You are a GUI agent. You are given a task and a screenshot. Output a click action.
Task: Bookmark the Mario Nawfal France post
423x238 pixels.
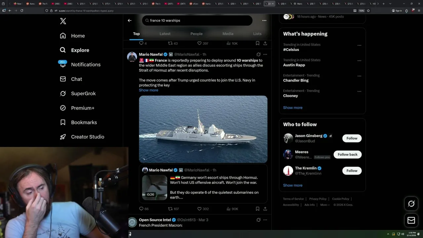pyautogui.click(x=257, y=209)
